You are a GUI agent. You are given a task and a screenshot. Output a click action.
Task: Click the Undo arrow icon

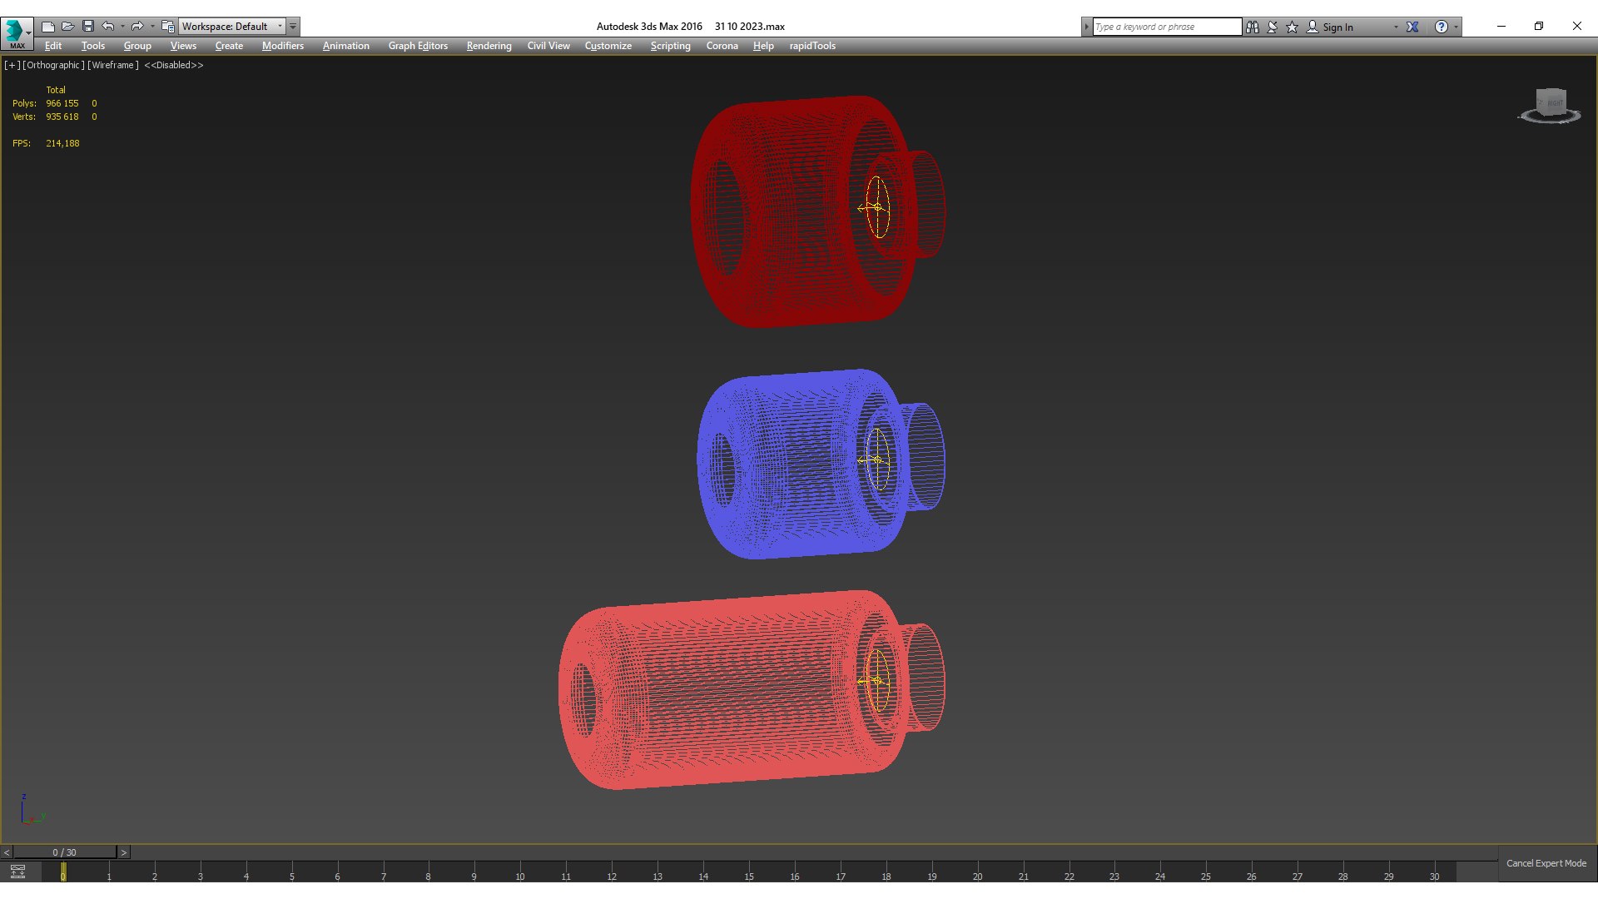(108, 27)
